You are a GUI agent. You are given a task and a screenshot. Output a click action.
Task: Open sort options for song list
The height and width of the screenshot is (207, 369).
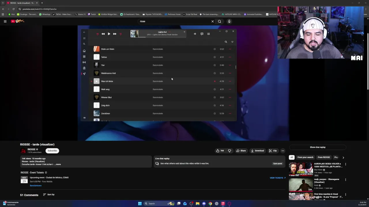point(232,42)
